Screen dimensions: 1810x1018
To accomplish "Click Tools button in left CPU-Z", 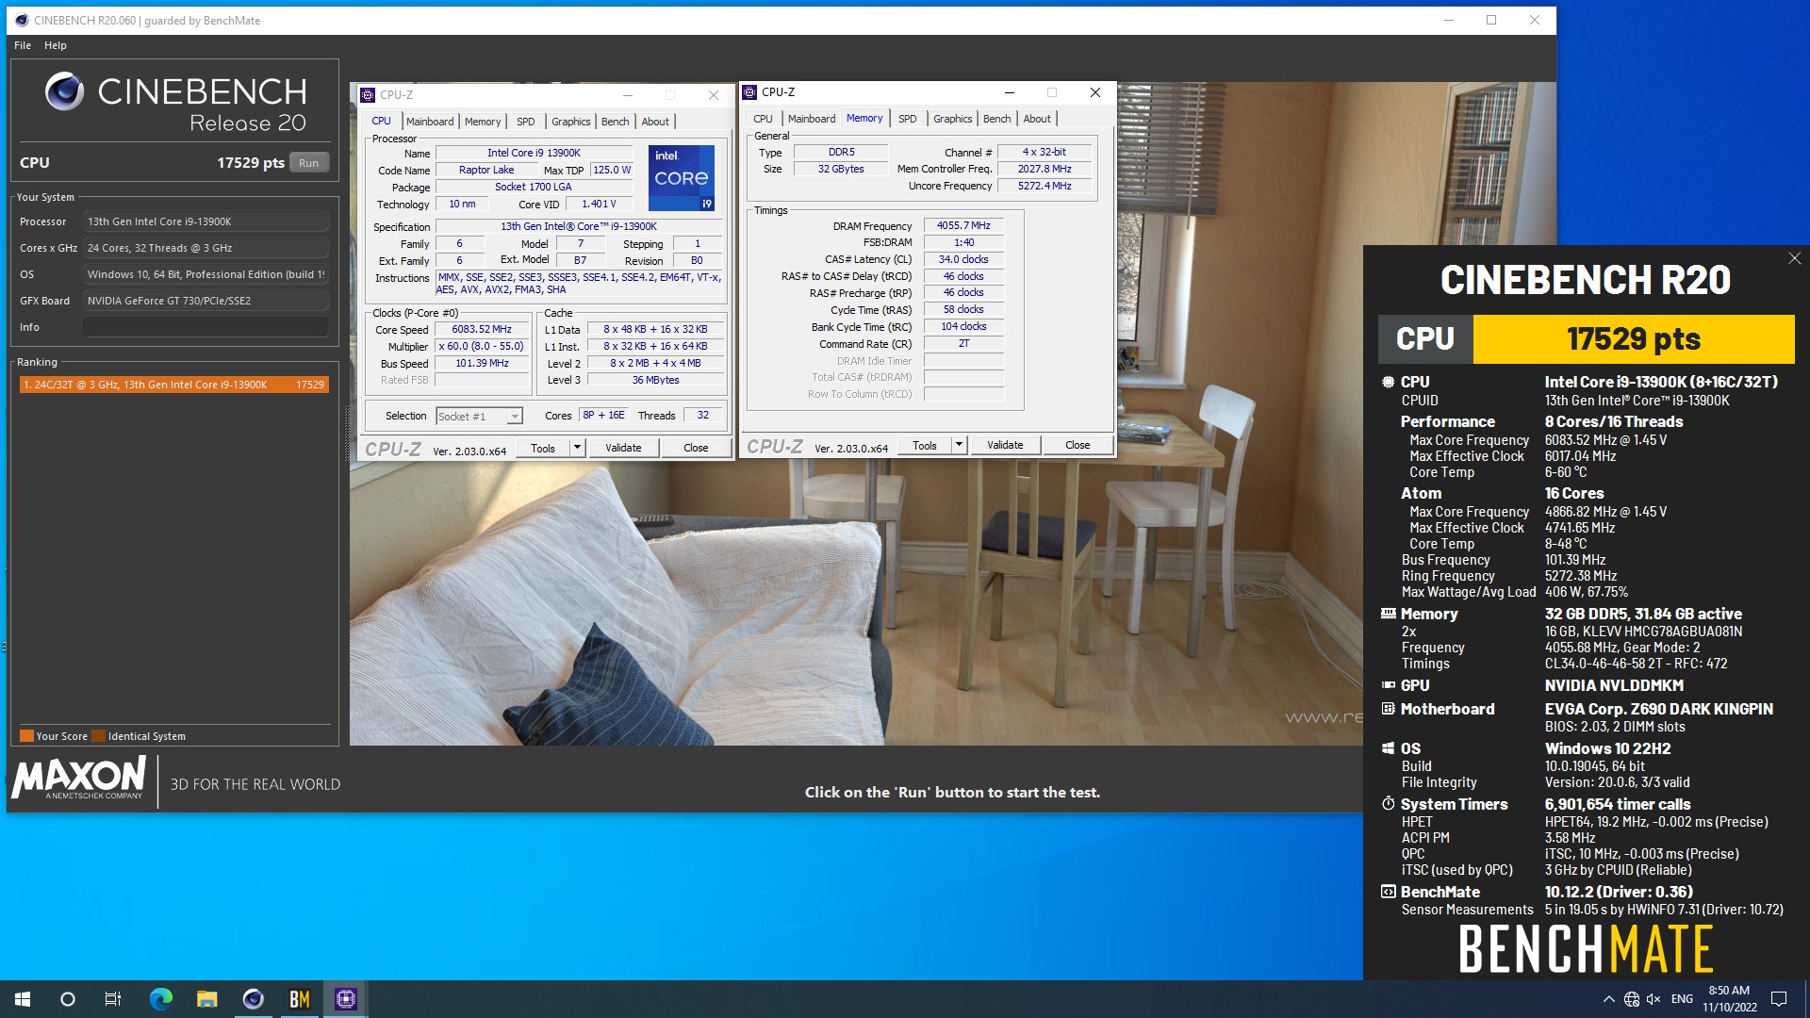I will click(x=543, y=449).
